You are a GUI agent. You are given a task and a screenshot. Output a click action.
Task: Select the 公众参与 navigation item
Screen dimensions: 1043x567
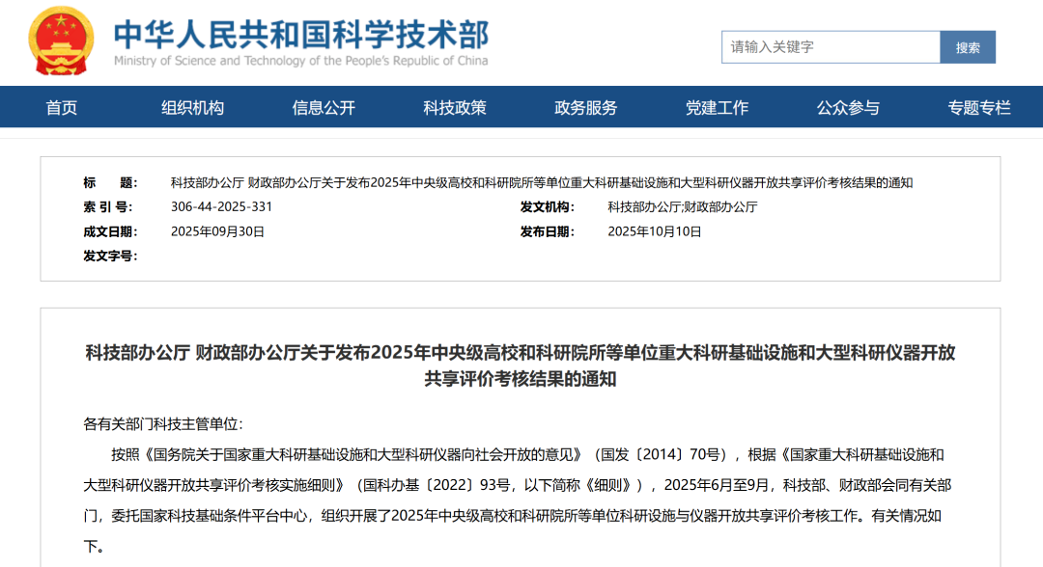[848, 107]
